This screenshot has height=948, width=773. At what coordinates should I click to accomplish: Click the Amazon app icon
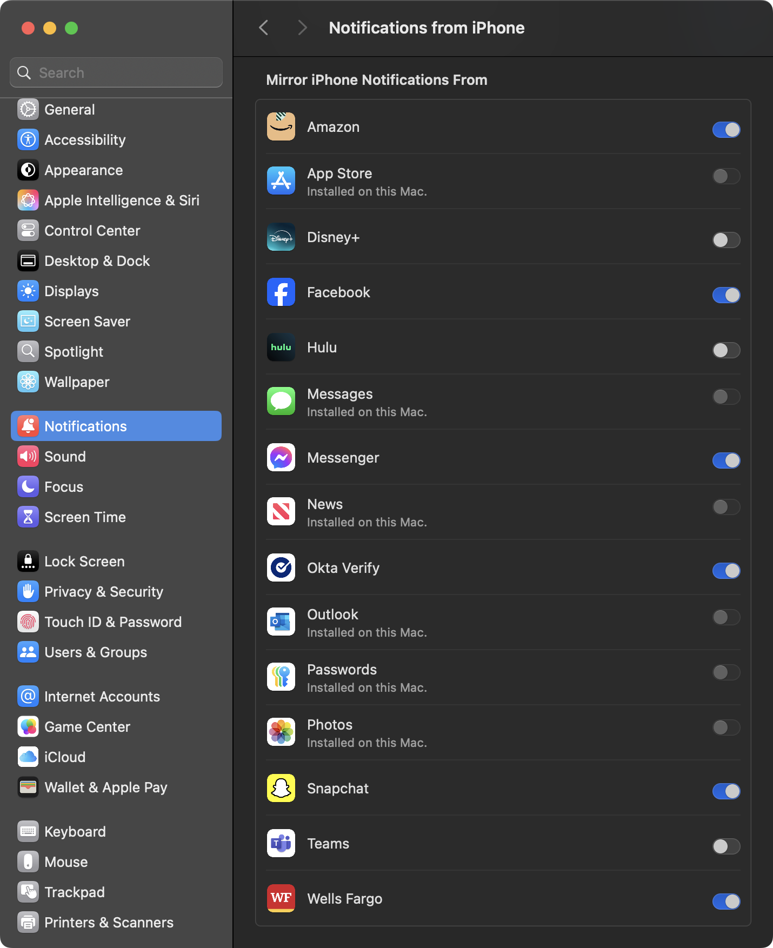point(281,126)
